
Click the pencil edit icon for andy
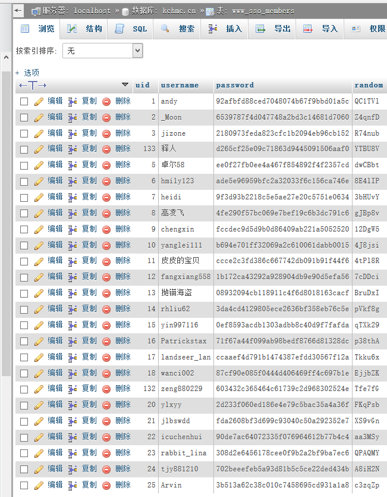(39, 101)
